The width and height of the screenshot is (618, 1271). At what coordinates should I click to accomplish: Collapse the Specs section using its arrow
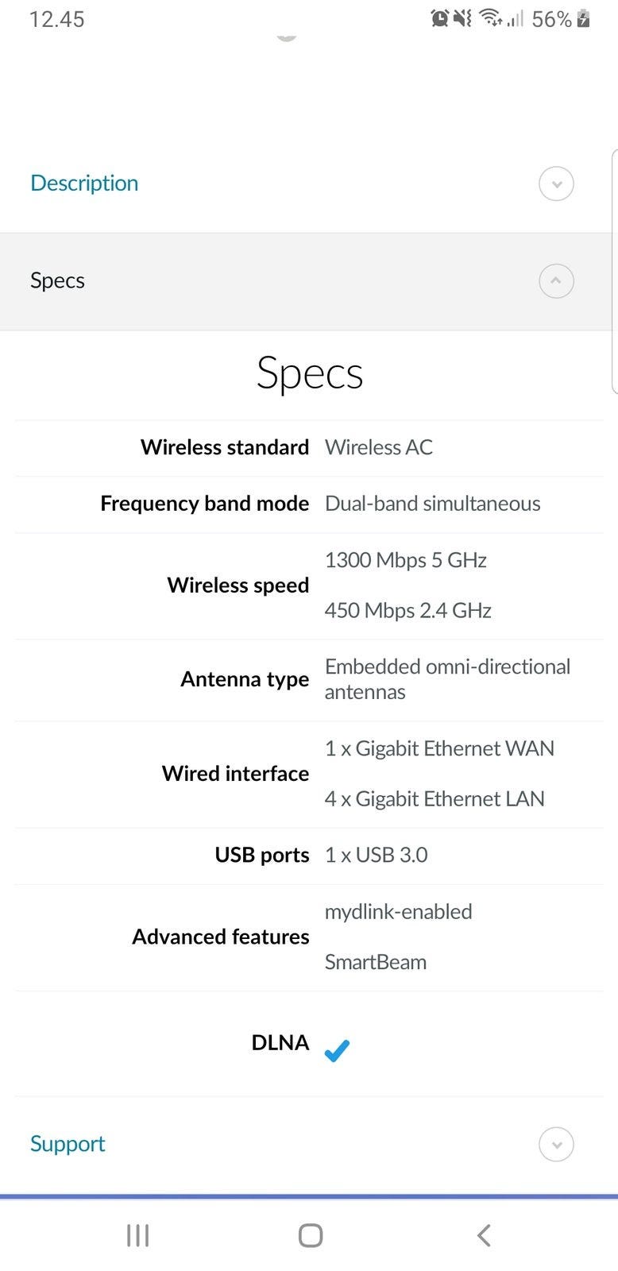pyautogui.click(x=556, y=281)
